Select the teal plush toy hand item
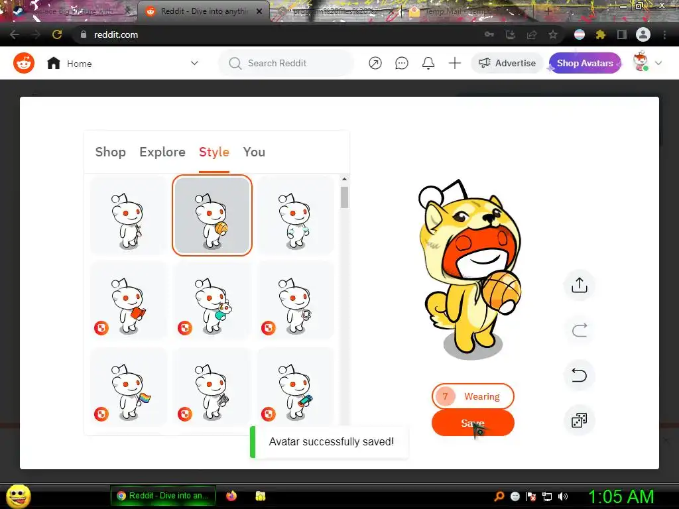Screen dimensions: 679x509 [212, 300]
